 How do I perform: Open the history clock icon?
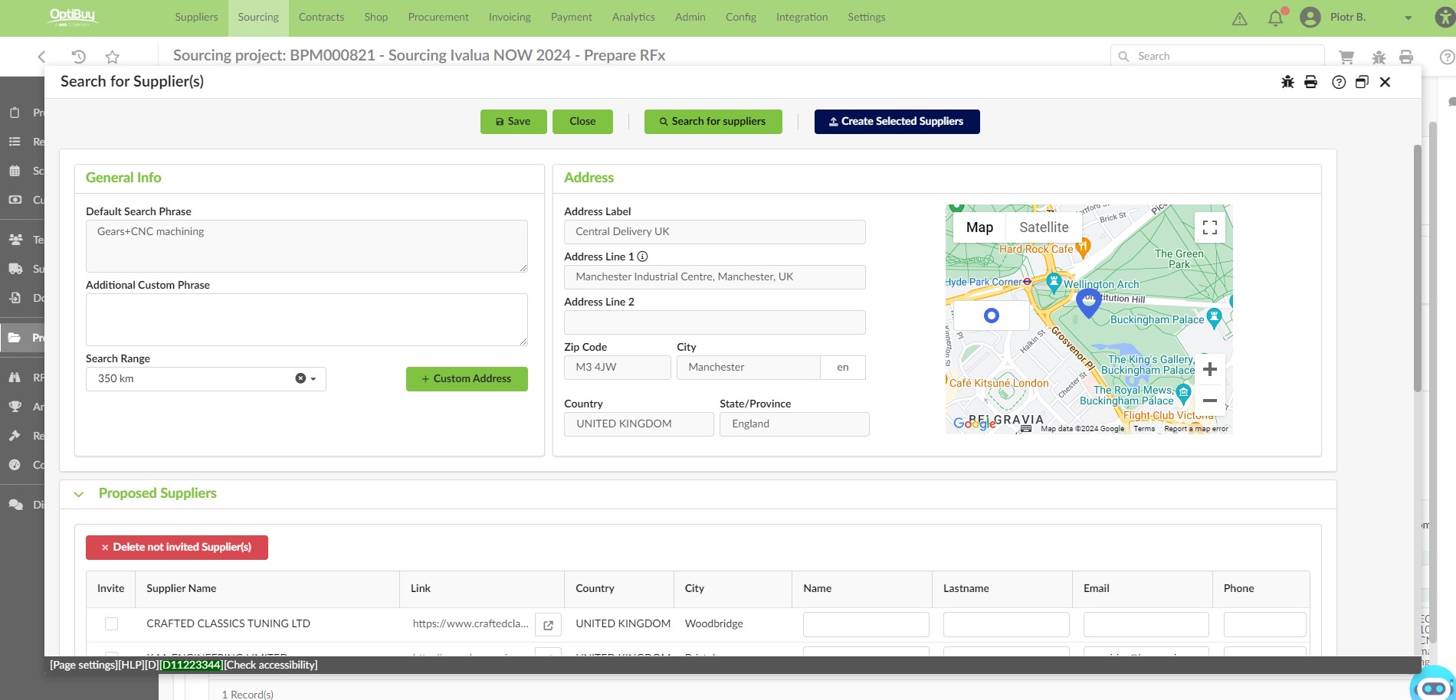[78, 57]
